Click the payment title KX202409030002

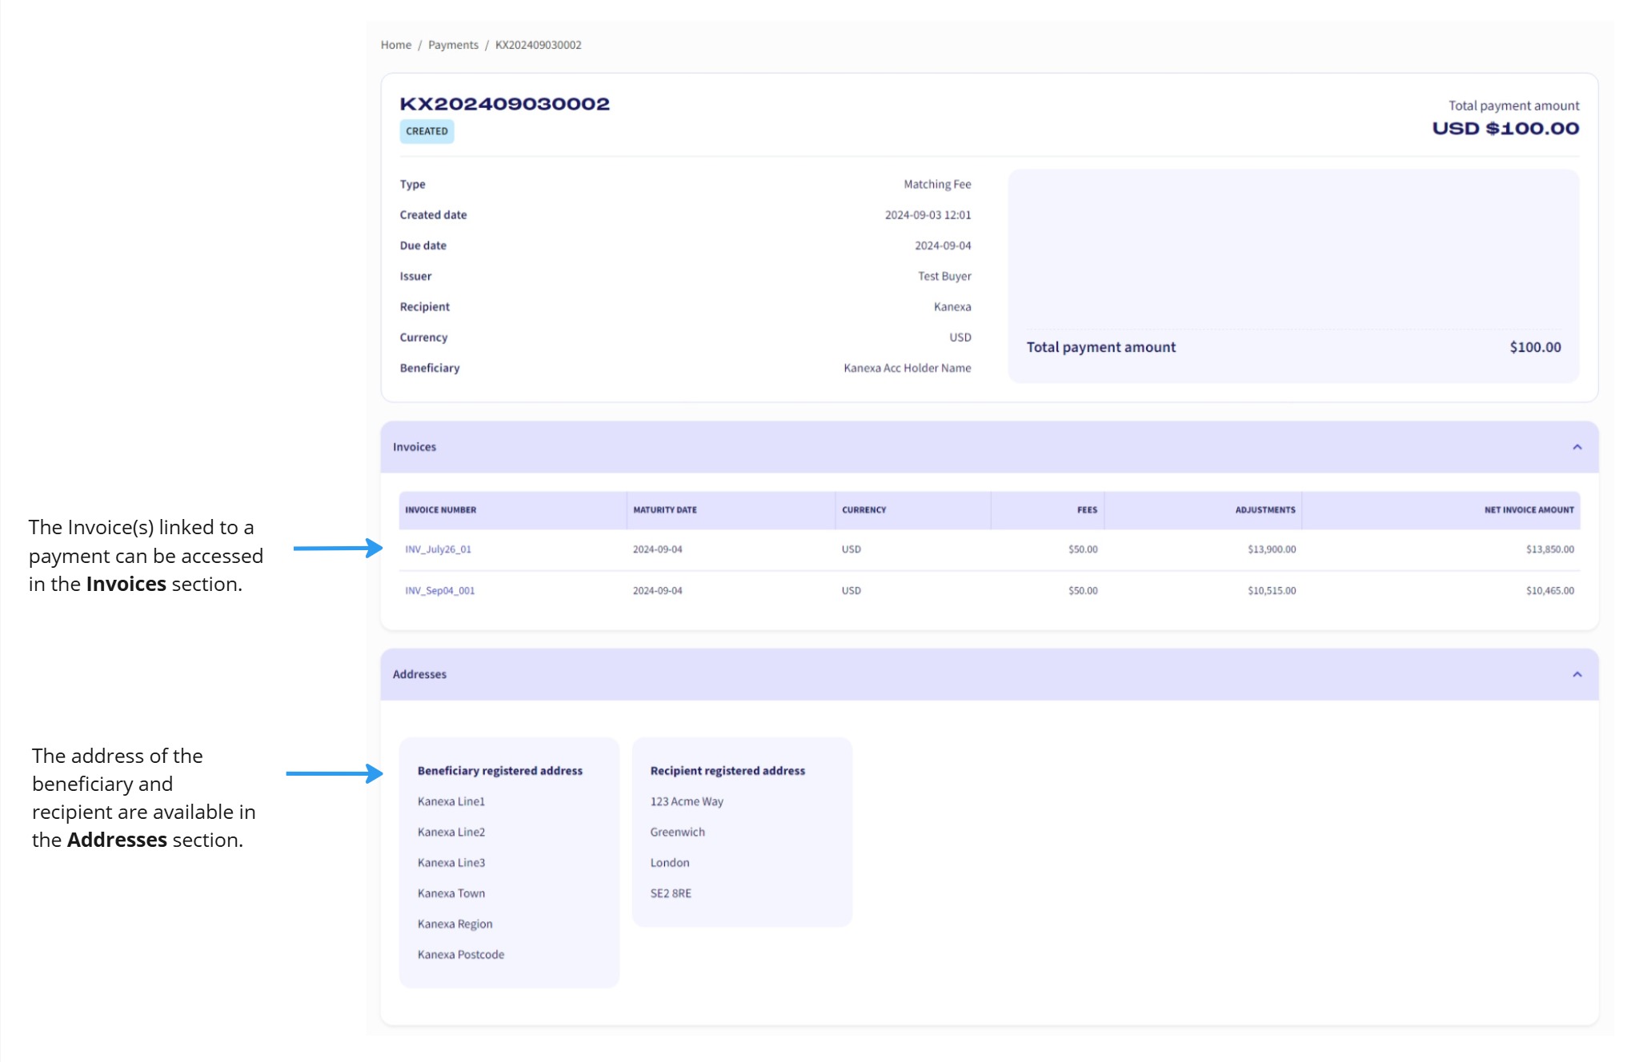pos(505,102)
